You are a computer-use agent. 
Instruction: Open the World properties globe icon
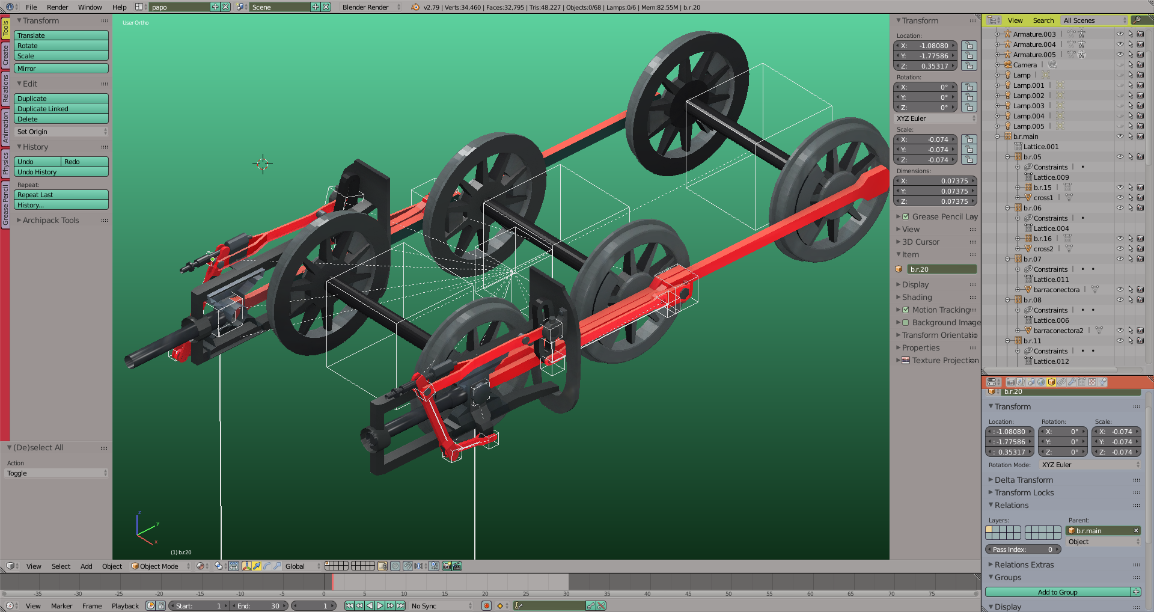(x=1040, y=382)
